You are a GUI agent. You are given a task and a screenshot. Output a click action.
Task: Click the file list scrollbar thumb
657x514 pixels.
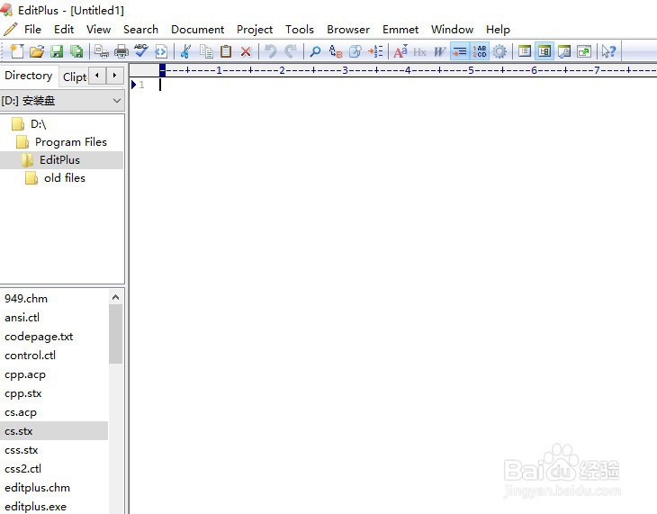click(x=115, y=334)
